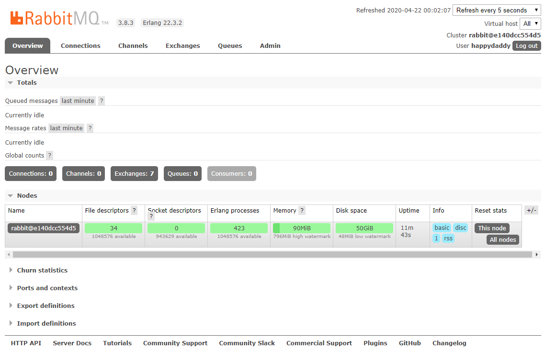This screenshot has width=545, height=351.
Task: Click the Memory 90MiB usage bar
Action: pos(302,228)
